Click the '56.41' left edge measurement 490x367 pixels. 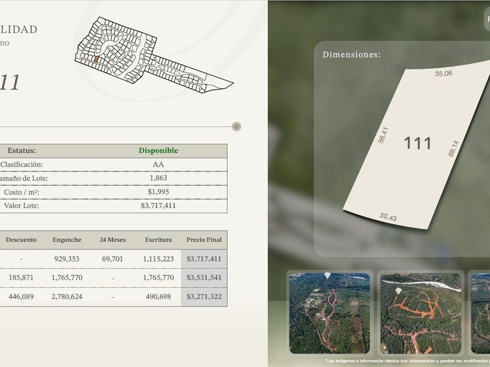click(383, 135)
